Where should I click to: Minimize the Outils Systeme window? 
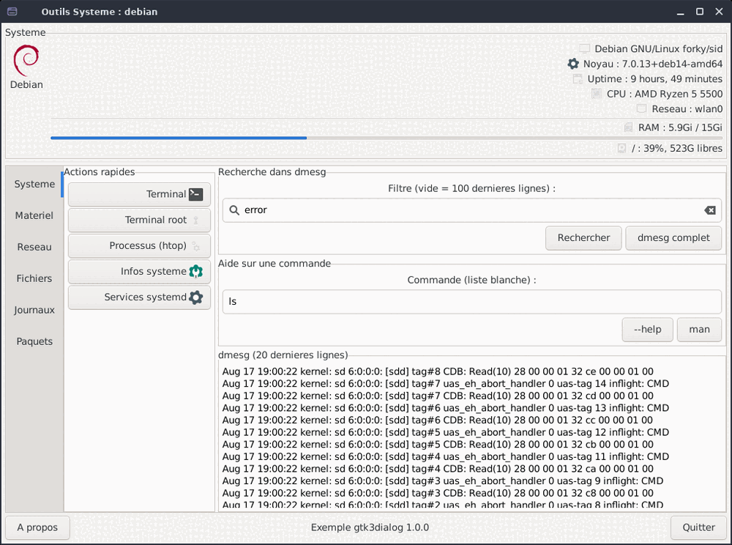click(x=680, y=12)
